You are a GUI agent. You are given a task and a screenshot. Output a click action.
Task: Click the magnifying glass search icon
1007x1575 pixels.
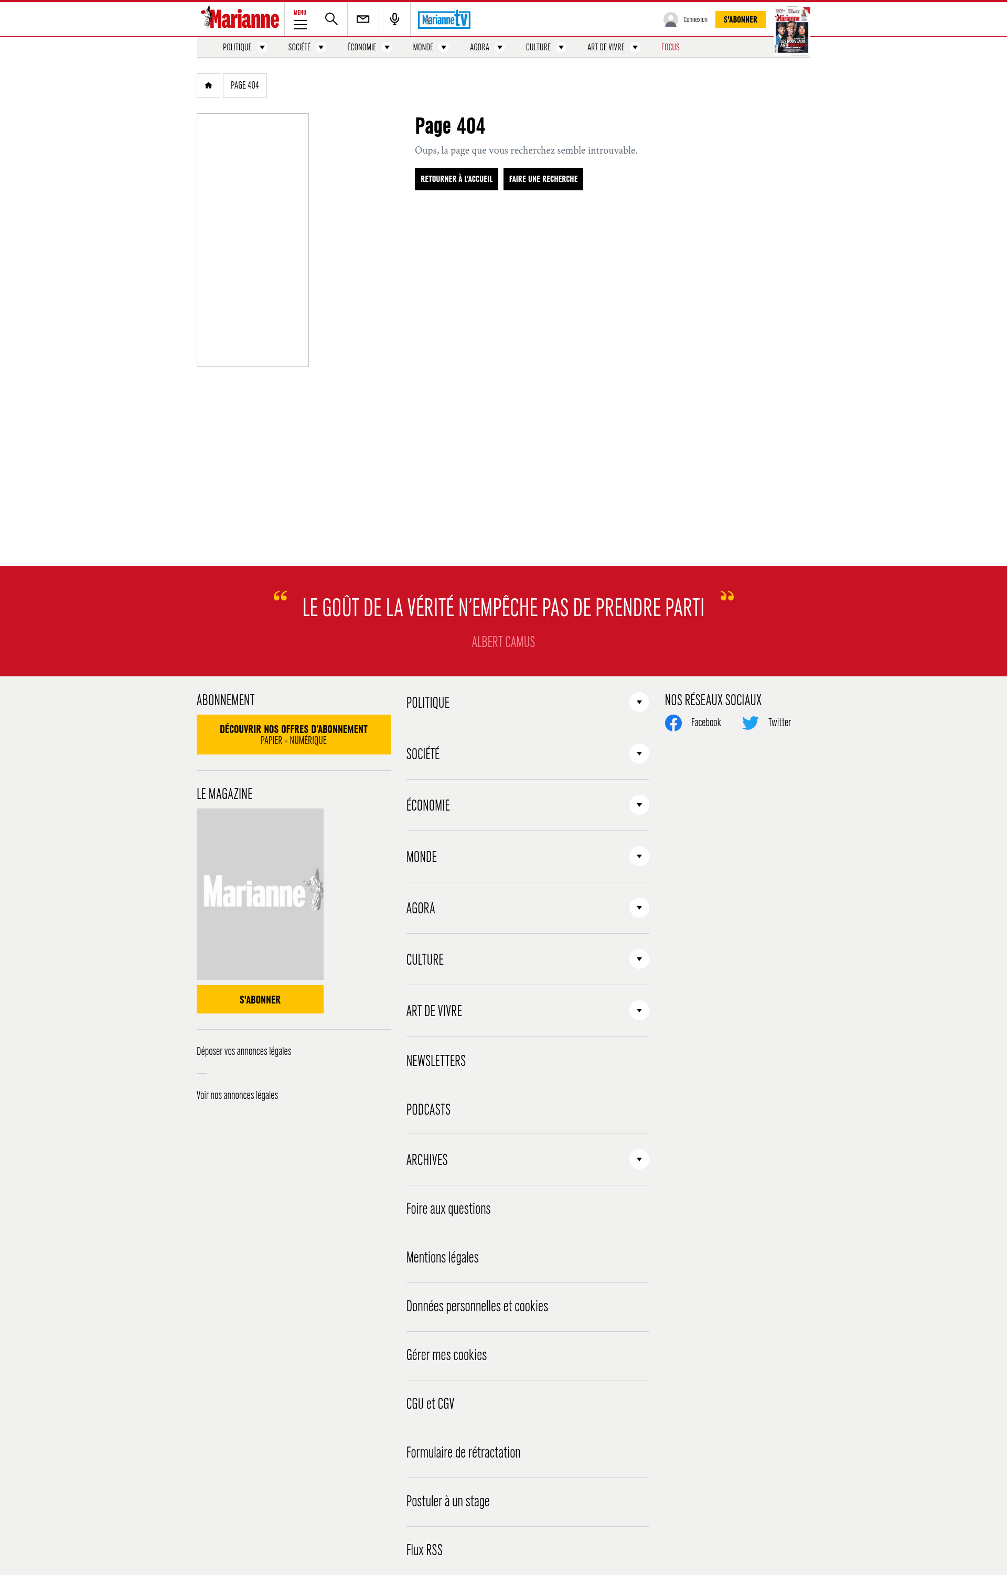[331, 19]
